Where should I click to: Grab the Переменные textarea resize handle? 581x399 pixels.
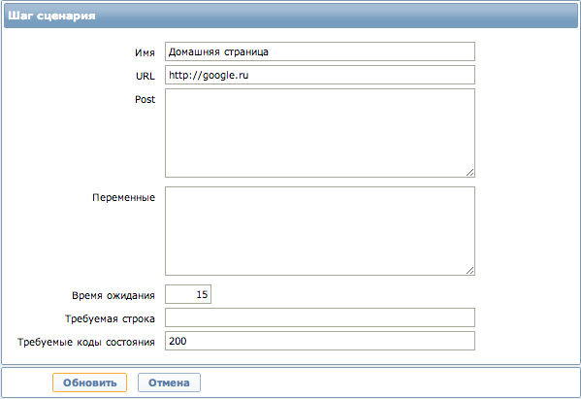pos(469,271)
